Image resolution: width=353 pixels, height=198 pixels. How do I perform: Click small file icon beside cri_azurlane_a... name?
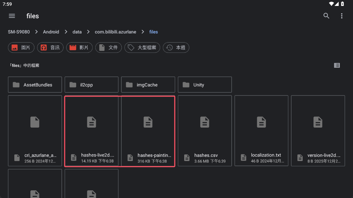(x=17, y=158)
